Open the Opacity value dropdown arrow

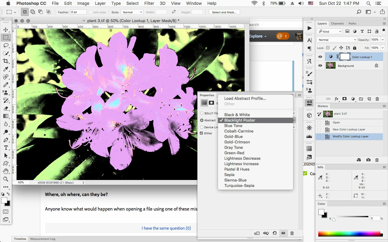[x=383, y=40]
